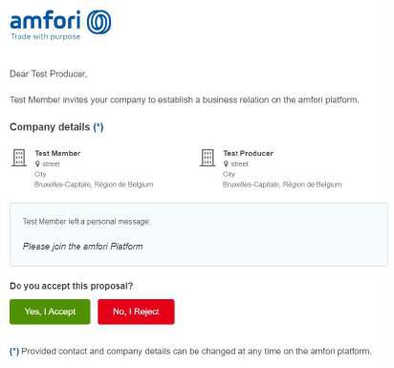The height and width of the screenshot is (368, 394).
Task: Click the Trade with purpose tagline
Action: click(x=46, y=36)
